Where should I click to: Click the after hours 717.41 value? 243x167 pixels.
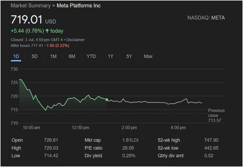pos(37,46)
